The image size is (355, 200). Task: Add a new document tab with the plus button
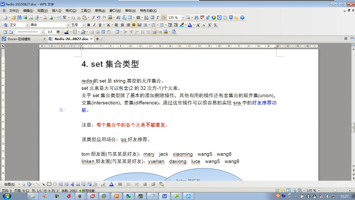98,39
